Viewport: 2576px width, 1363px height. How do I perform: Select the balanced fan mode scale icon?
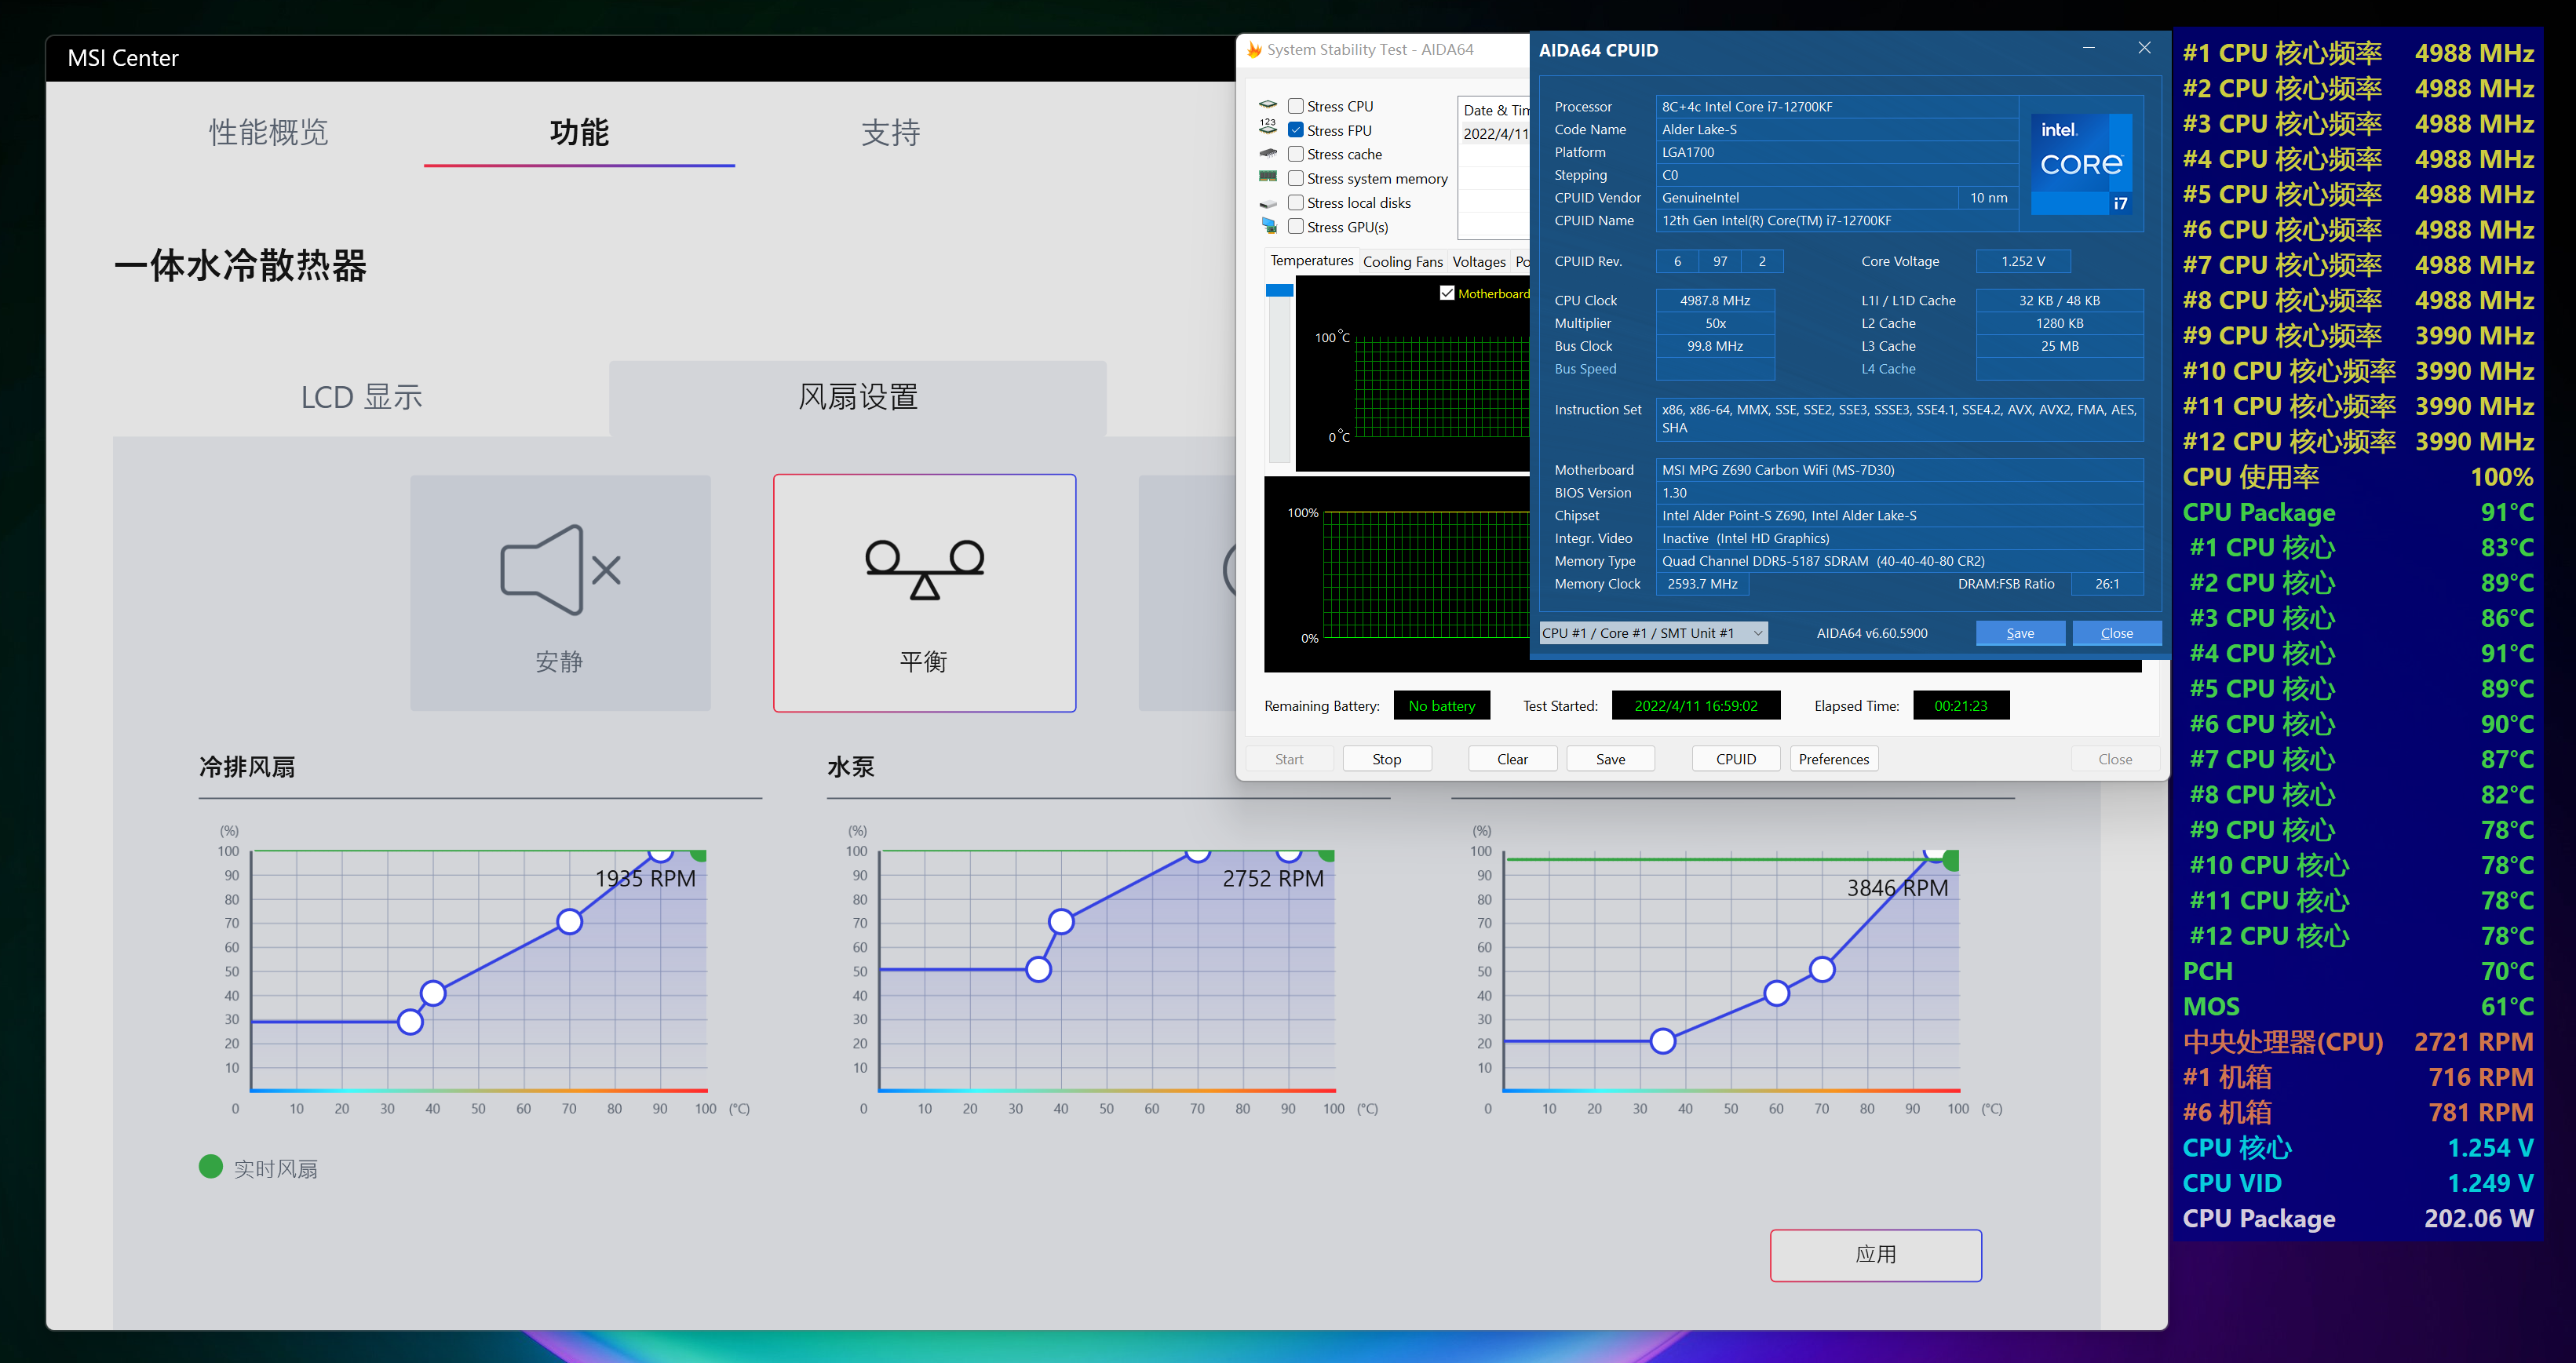click(924, 569)
